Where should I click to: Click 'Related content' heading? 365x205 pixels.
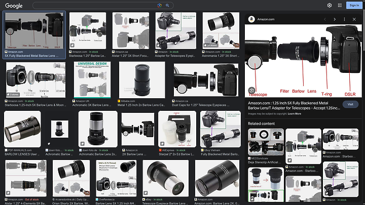point(261,124)
